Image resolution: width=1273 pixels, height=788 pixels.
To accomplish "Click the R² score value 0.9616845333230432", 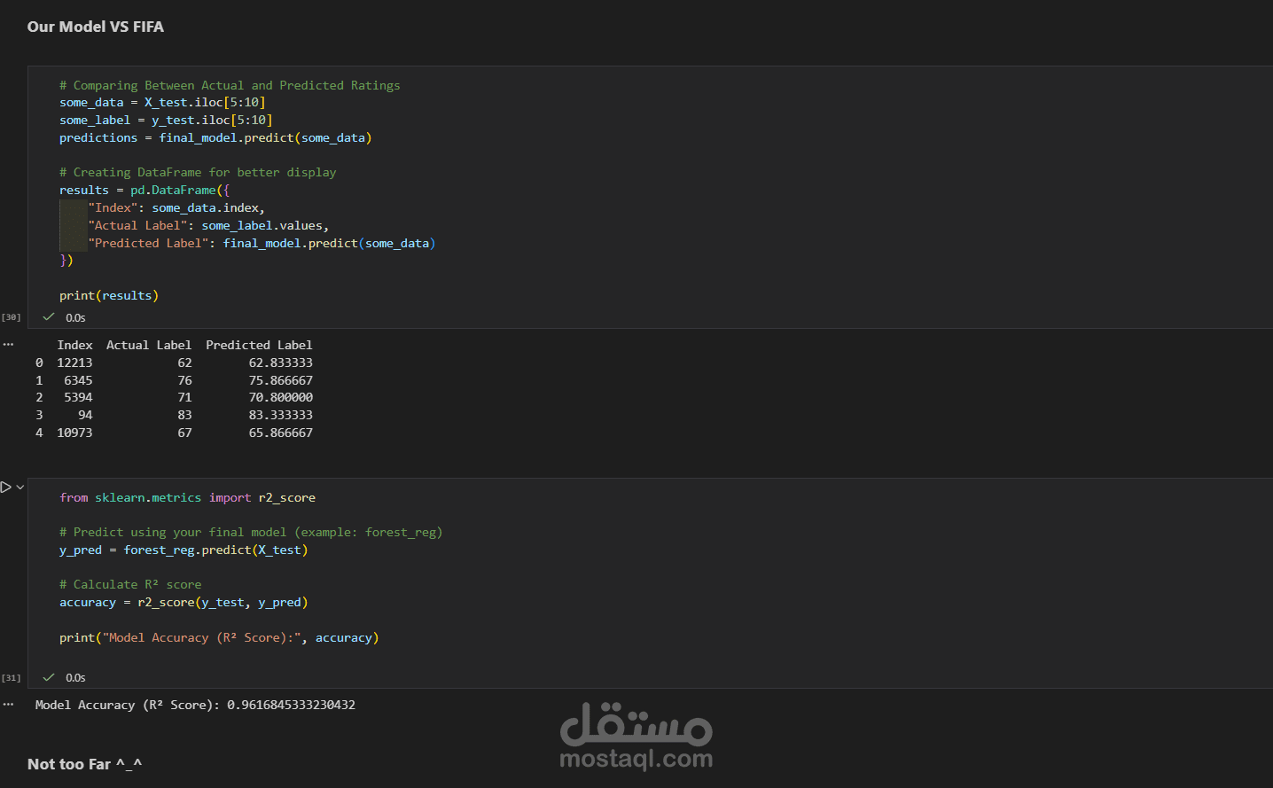I will [x=291, y=705].
